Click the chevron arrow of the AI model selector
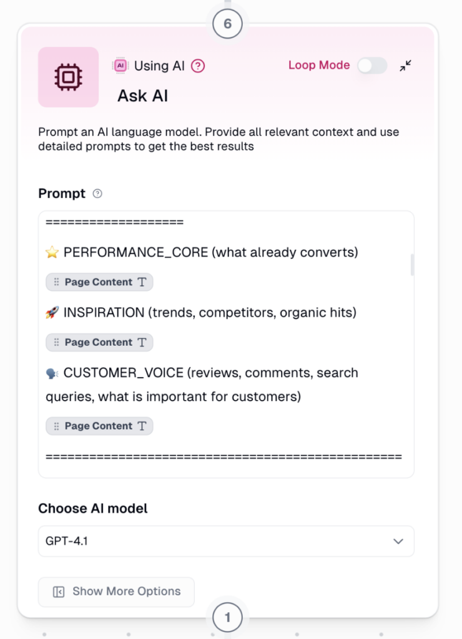This screenshot has height=639, width=462. coord(398,541)
